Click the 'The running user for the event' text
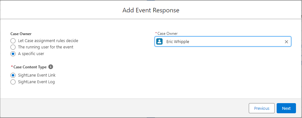302x118 pixels. 46,47
